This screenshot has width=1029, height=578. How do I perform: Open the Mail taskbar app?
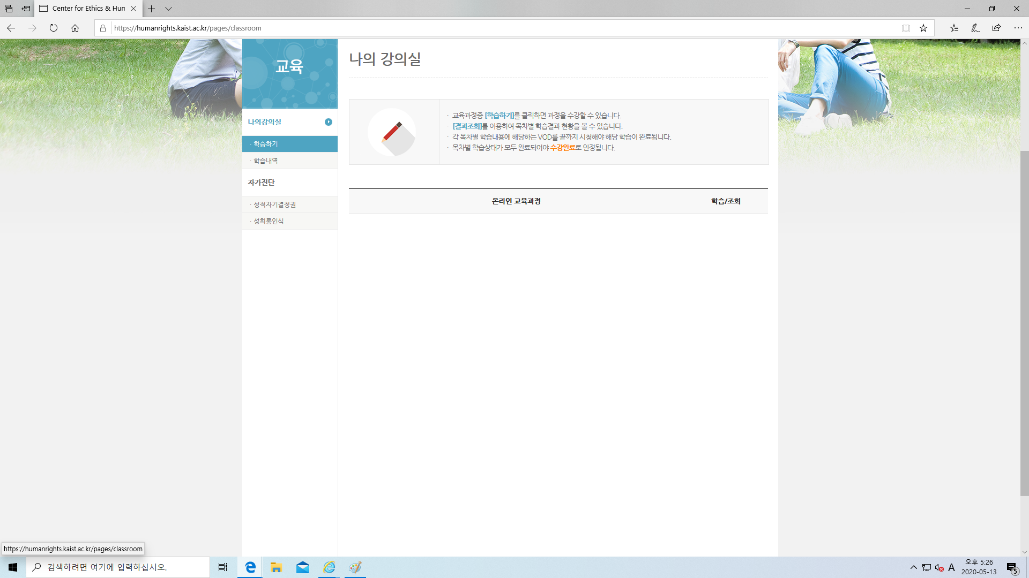pyautogui.click(x=303, y=567)
